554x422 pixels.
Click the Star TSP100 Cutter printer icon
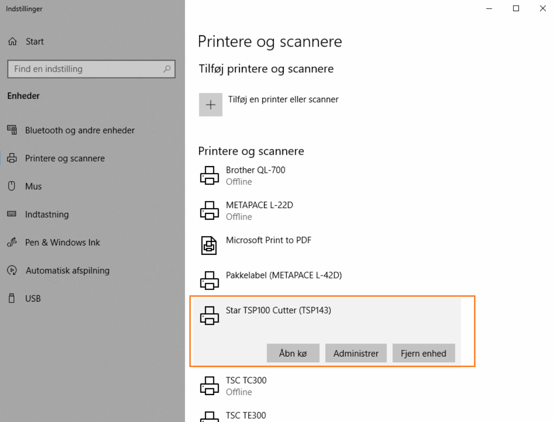(x=210, y=315)
